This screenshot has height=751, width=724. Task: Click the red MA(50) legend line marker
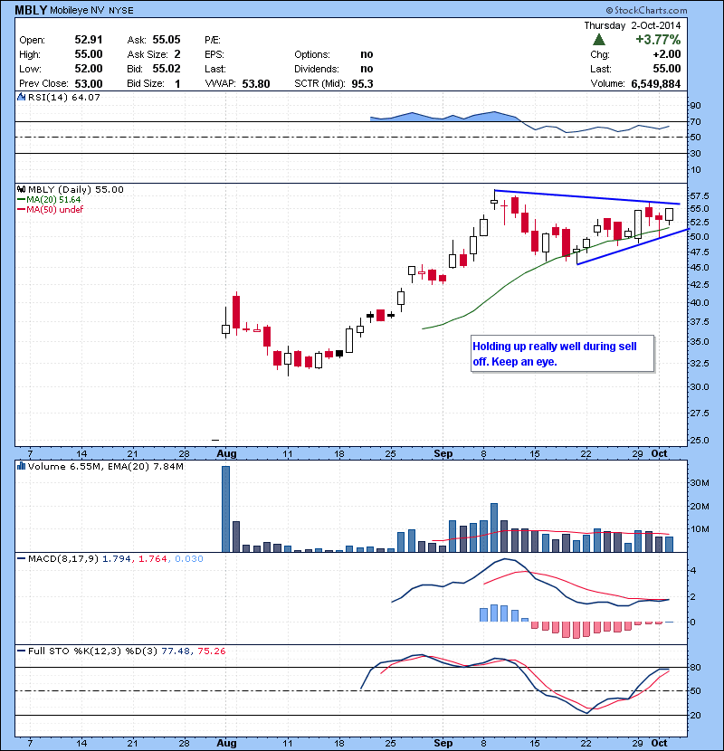[21, 210]
